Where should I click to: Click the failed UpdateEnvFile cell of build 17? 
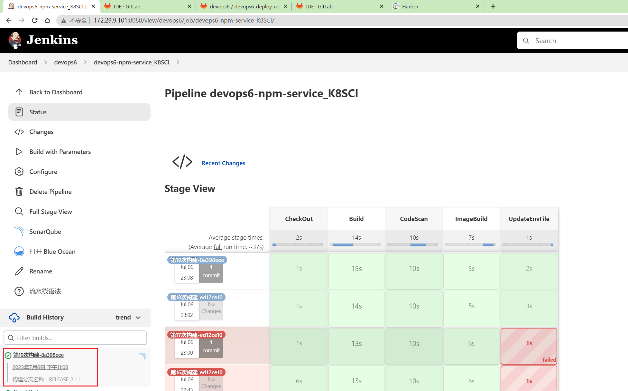(529, 346)
